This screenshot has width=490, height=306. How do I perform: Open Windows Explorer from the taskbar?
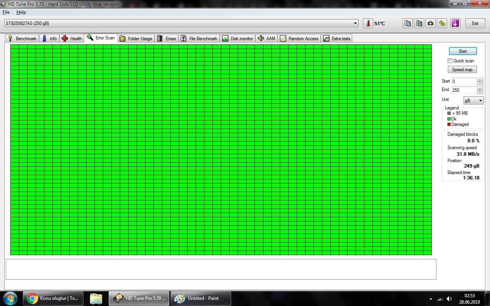point(96,298)
